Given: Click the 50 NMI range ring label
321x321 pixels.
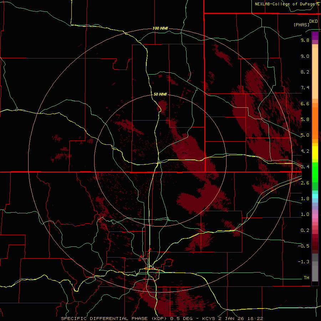Looking at the screenshot, I should coord(160,94).
